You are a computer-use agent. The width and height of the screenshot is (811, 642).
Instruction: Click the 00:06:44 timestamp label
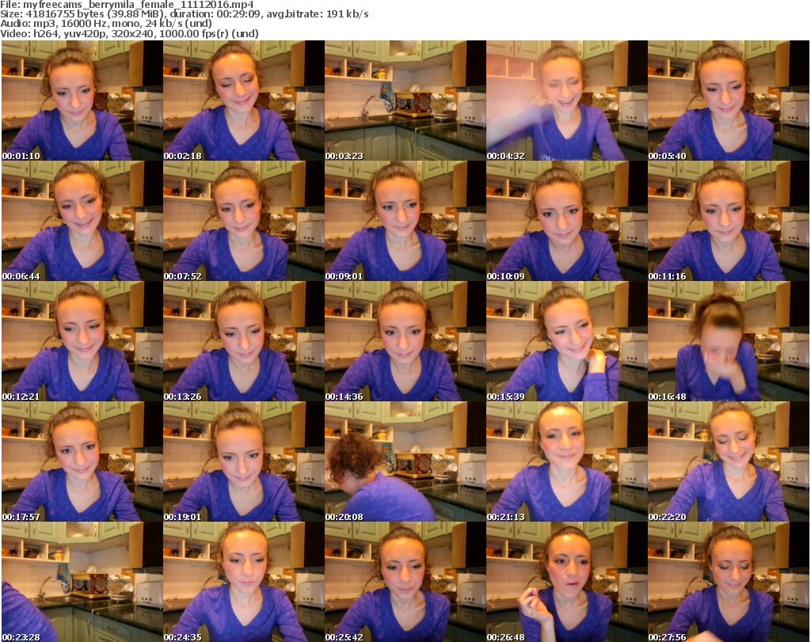point(21,276)
